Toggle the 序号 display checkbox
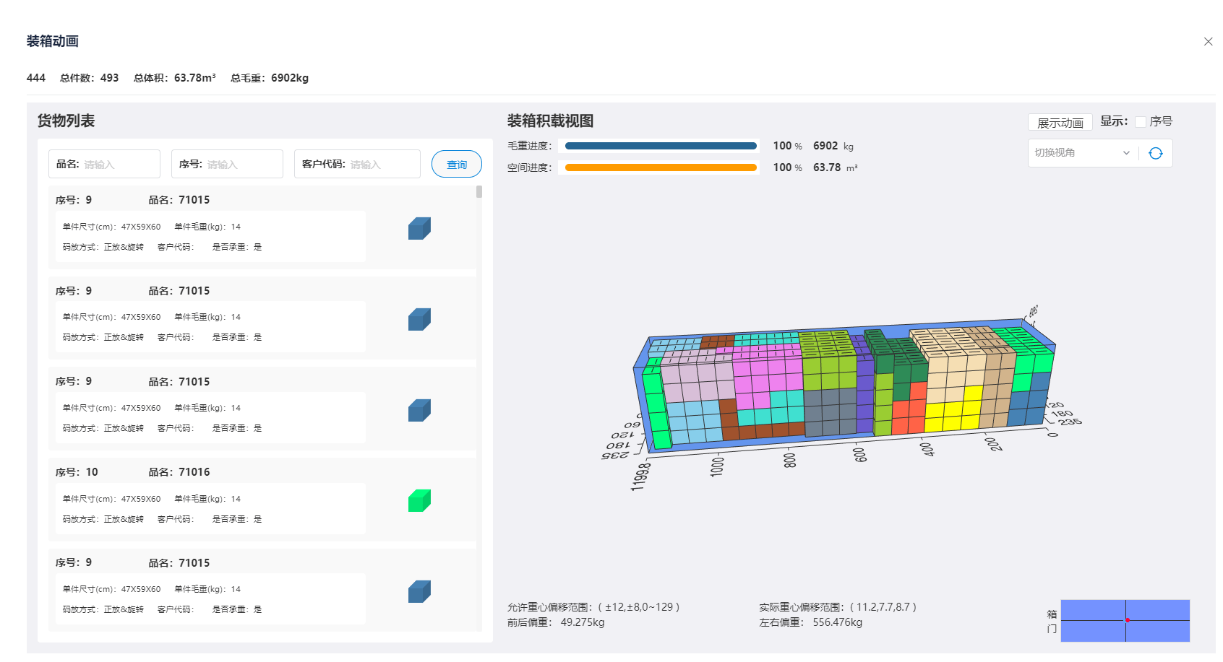 pyautogui.click(x=1140, y=122)
